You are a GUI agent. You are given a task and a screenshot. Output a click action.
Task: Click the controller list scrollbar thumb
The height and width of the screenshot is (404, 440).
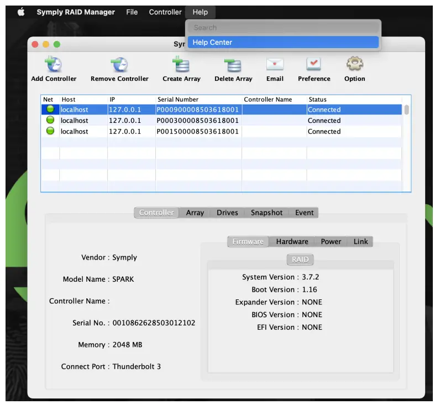[407, 110]
